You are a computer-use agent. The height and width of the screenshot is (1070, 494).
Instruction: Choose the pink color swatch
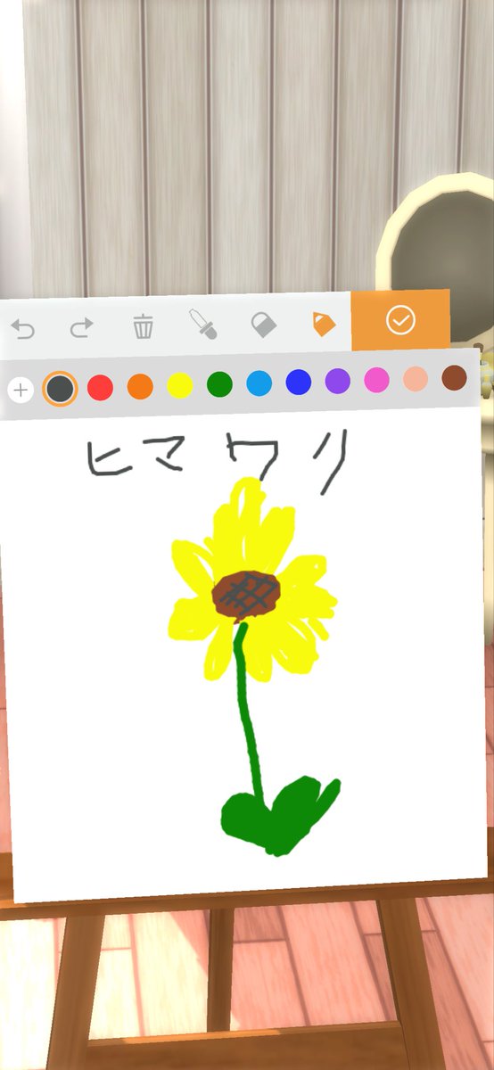(x=376, y=381)
